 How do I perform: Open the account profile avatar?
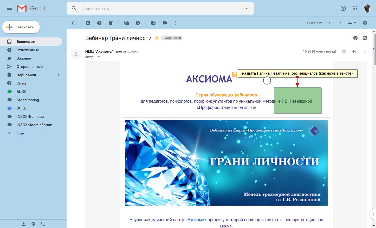coord(367,8)
